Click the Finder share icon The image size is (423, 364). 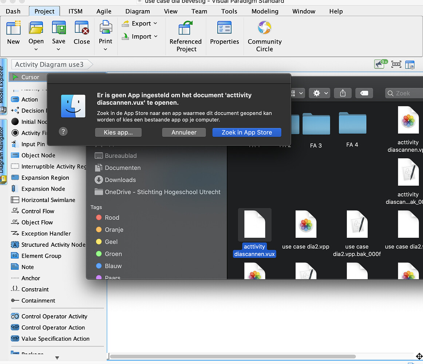343,93
